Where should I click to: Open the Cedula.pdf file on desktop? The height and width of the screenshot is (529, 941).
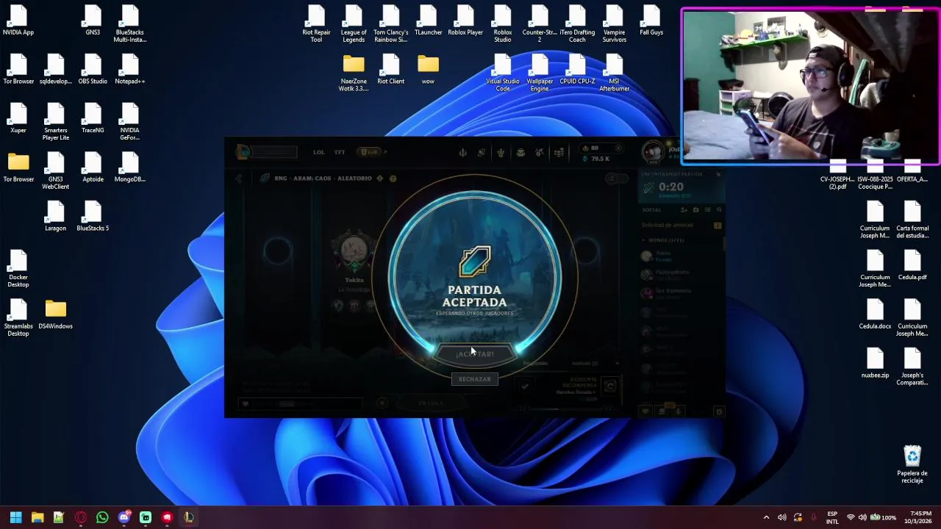coord(912,265)
